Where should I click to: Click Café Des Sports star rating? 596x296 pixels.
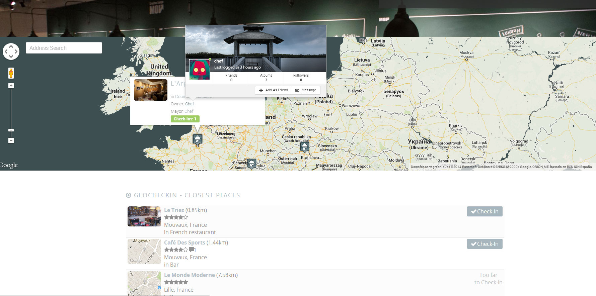point(176,250)
